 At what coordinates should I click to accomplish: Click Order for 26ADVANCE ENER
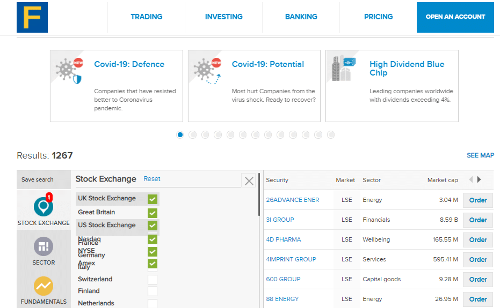[477, 200]
